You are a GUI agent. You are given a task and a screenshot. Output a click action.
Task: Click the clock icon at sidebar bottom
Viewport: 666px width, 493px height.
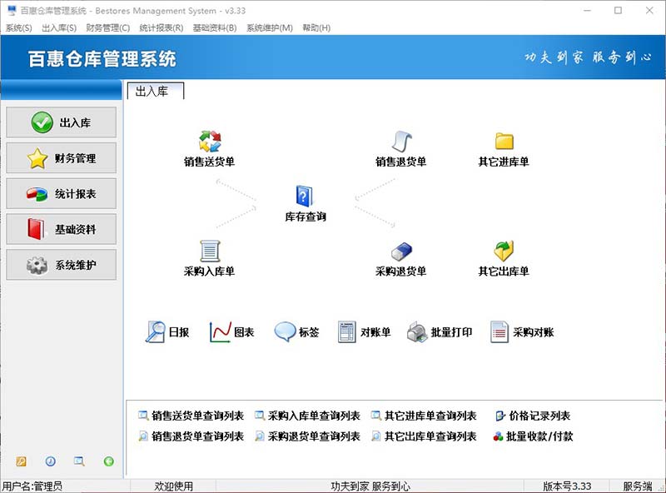(51, 461)
